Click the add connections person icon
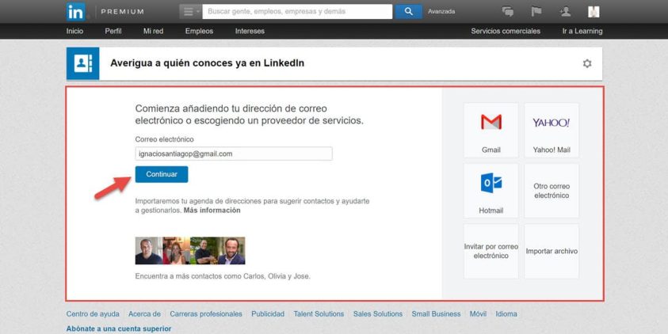 (565, 12)
